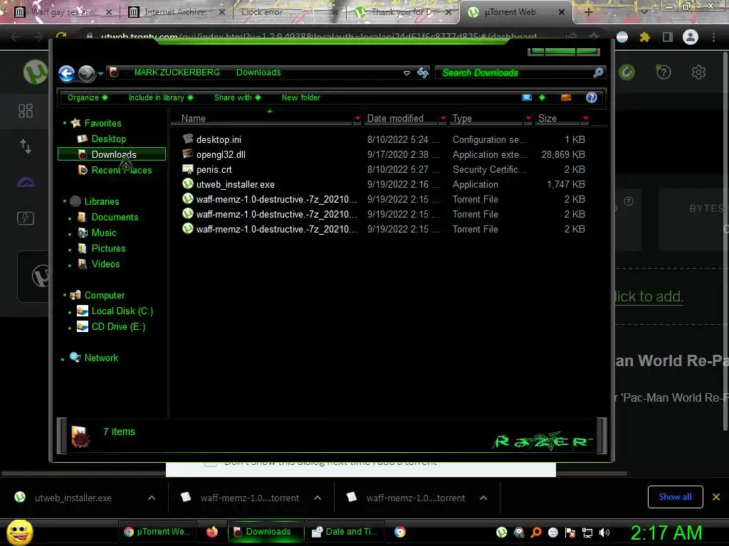The image size is (729, 546).
Task: Open the Documents library
Action: (115, 218)
